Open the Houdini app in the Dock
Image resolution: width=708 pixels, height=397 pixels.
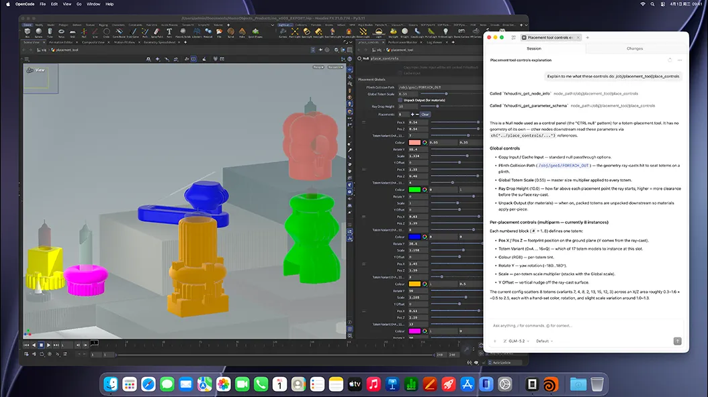click(x=550, y=384)
